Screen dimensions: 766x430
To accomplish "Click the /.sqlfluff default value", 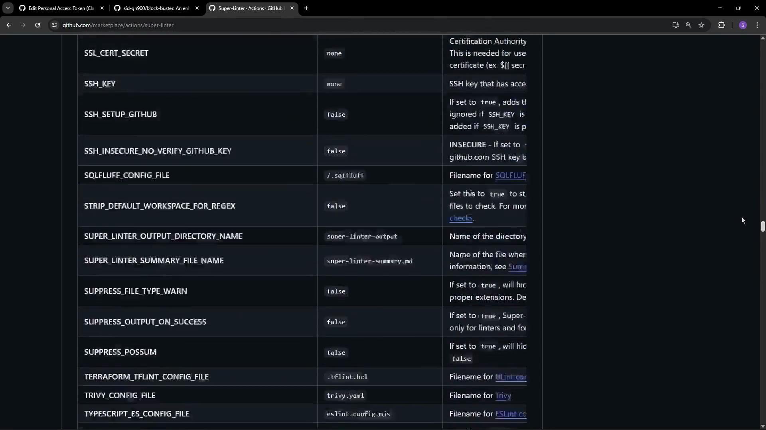I will (x=345, y=176).
